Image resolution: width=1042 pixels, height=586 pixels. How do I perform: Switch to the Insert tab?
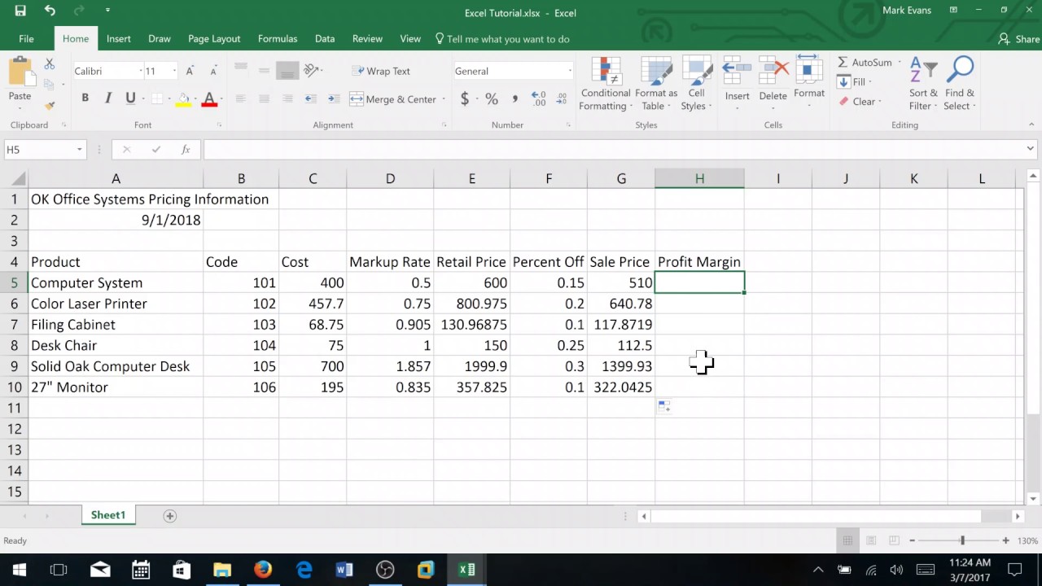pyautogui.click(x=118, y=38)
